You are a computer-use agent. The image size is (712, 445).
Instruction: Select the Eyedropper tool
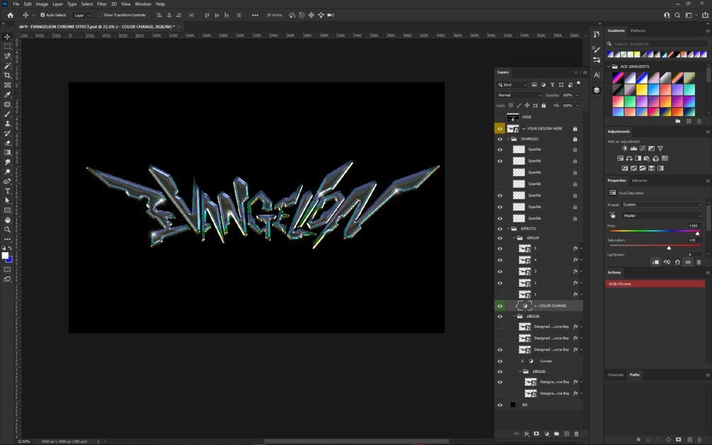coord(7,94)
